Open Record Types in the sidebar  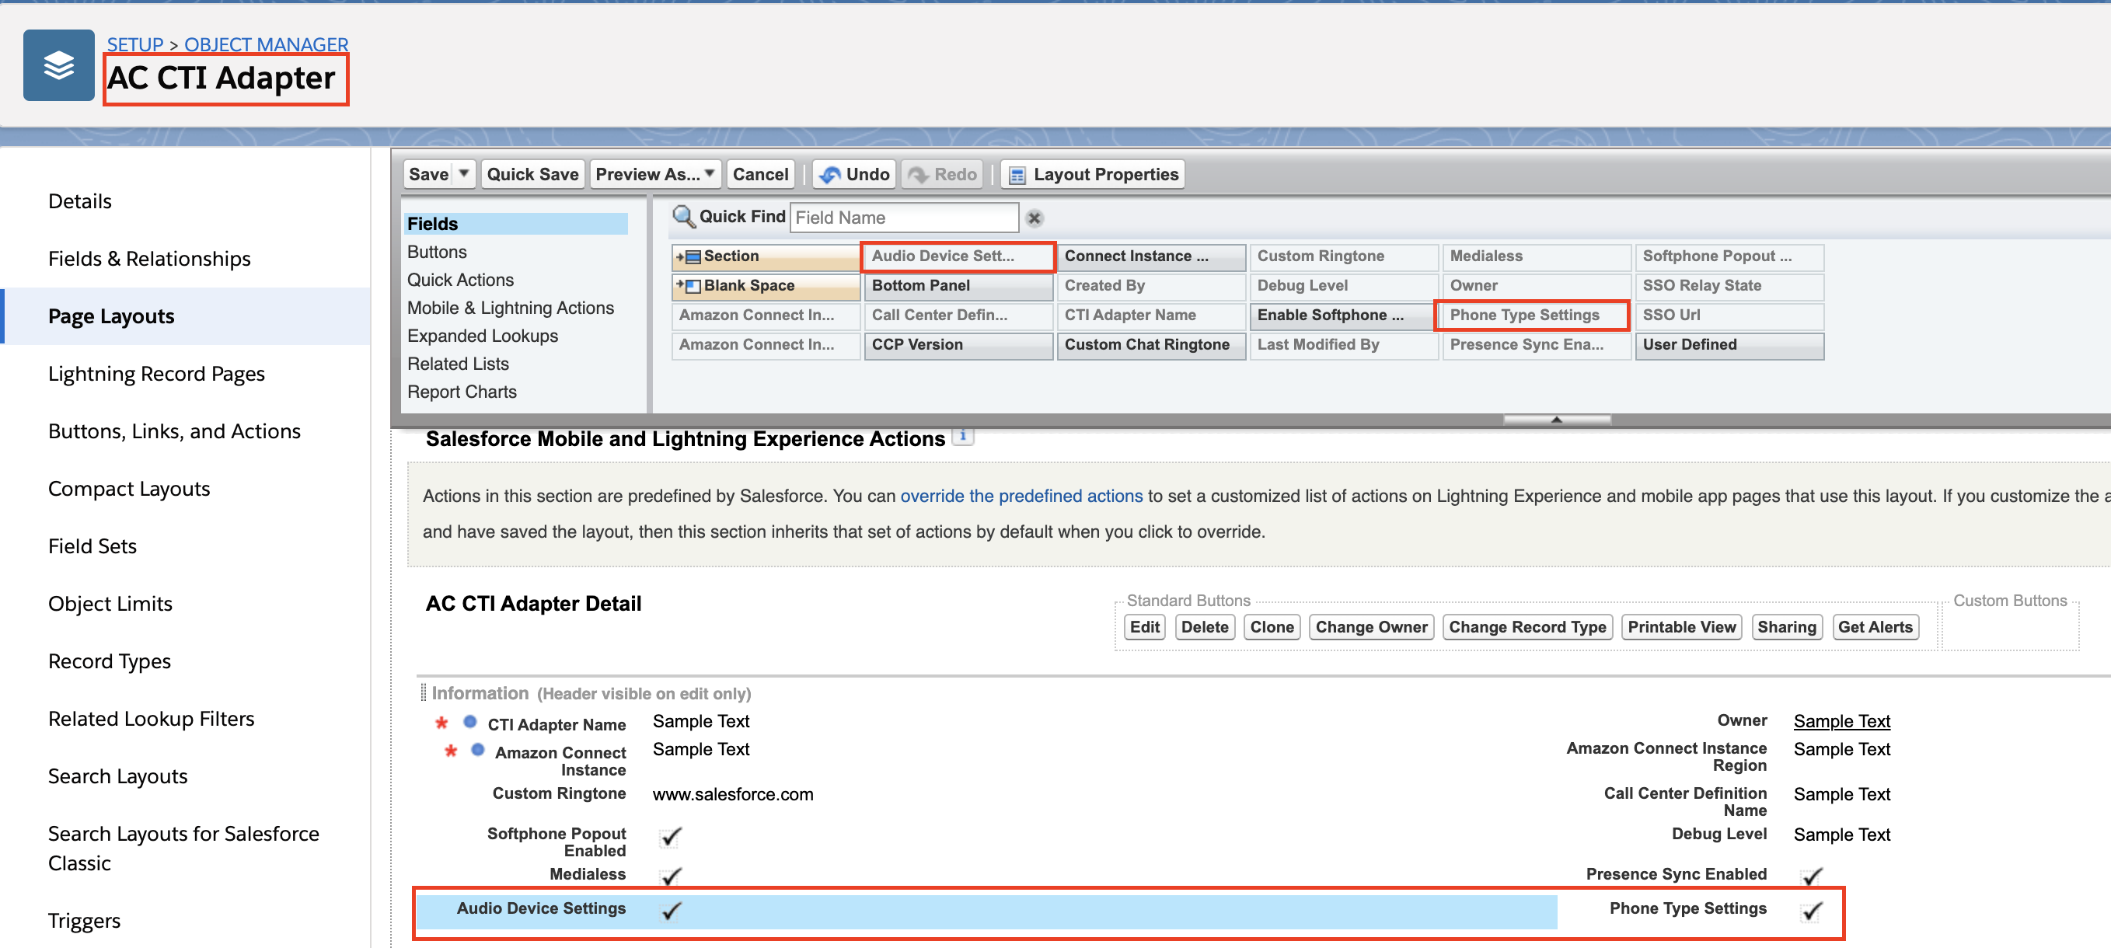(109, 661)
